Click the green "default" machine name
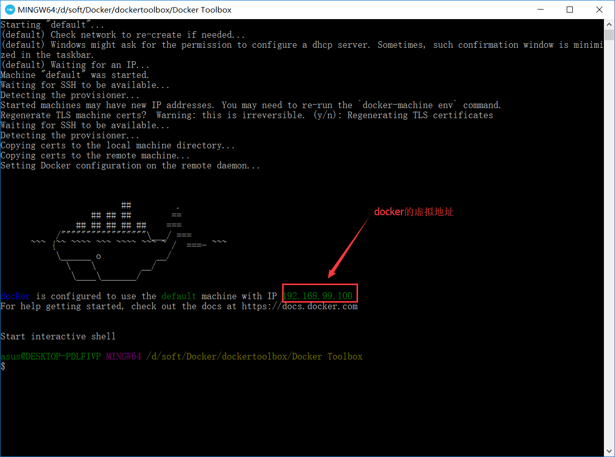 click(179, 296)
